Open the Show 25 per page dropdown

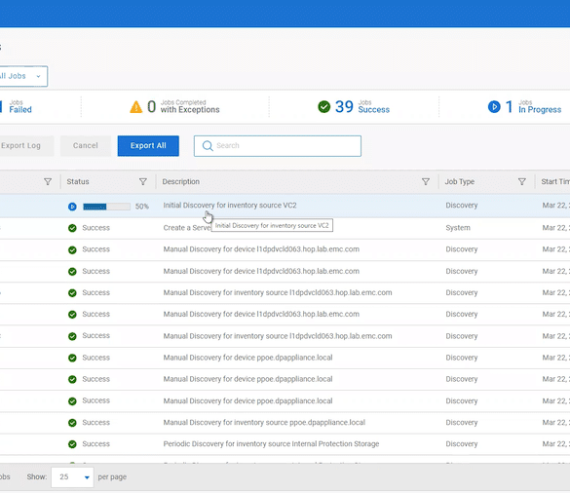click(72, 477)
